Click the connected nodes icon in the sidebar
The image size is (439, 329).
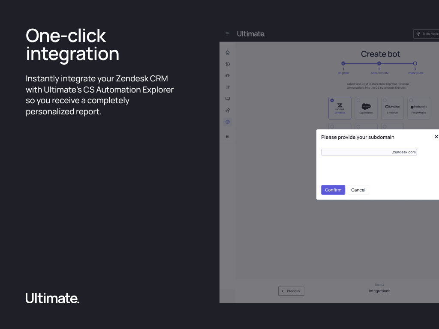pos(228,111)
